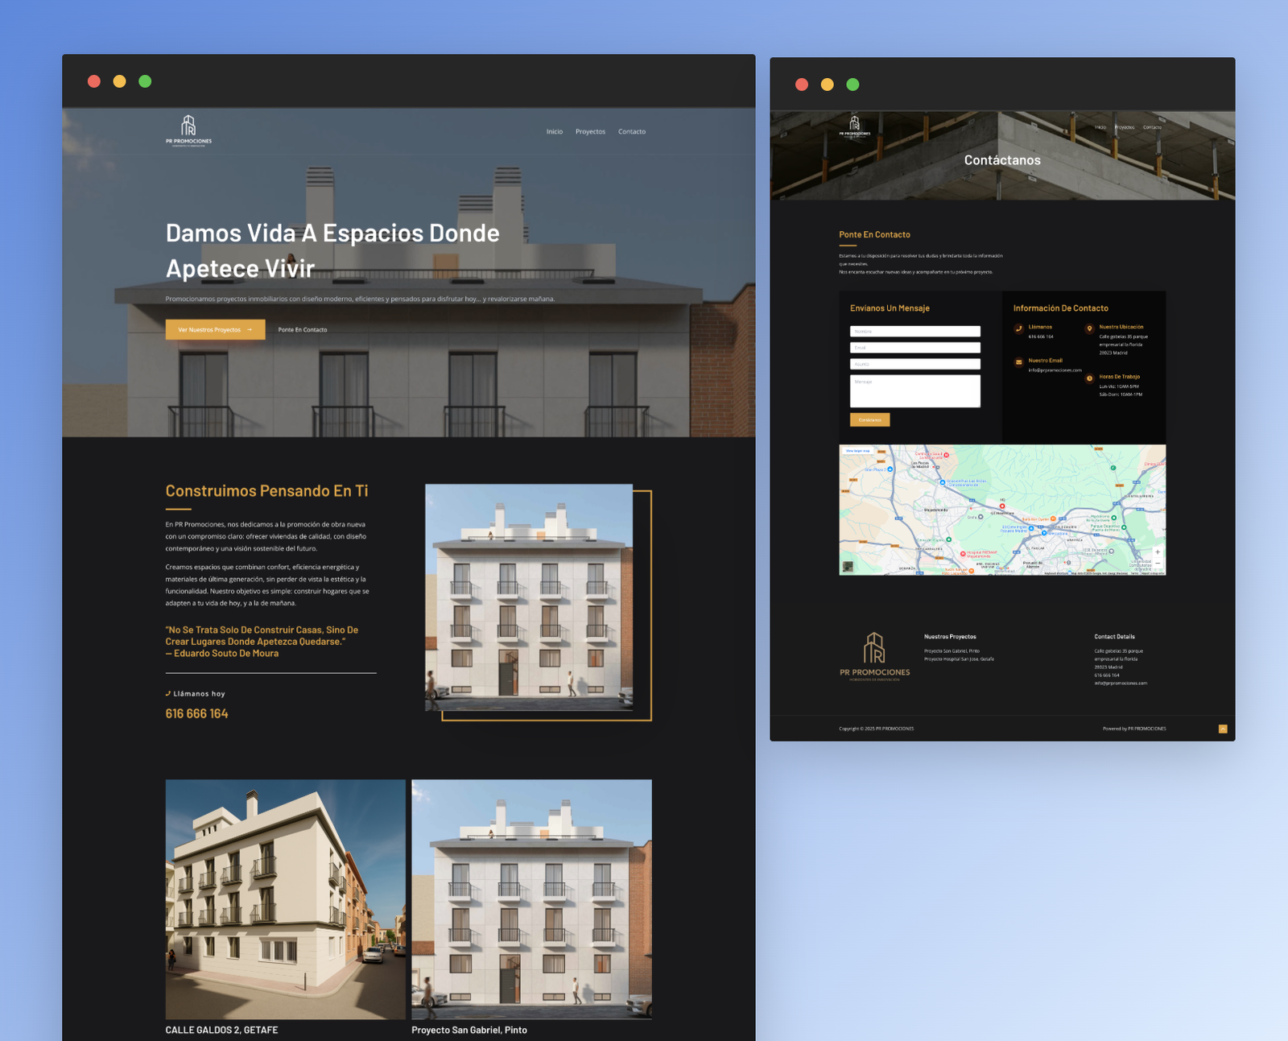Screen dimensions: 1288x1041
Task: Switch map to satellite view thumbnail
Action: pyautogui.click(x=848, y=566)
